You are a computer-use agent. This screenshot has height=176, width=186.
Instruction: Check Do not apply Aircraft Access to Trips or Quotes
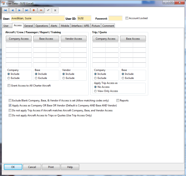pyautogui.click(x=10, y=115)
